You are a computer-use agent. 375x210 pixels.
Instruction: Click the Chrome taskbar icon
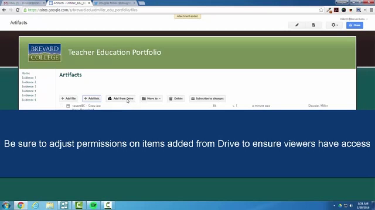[21, 205]
